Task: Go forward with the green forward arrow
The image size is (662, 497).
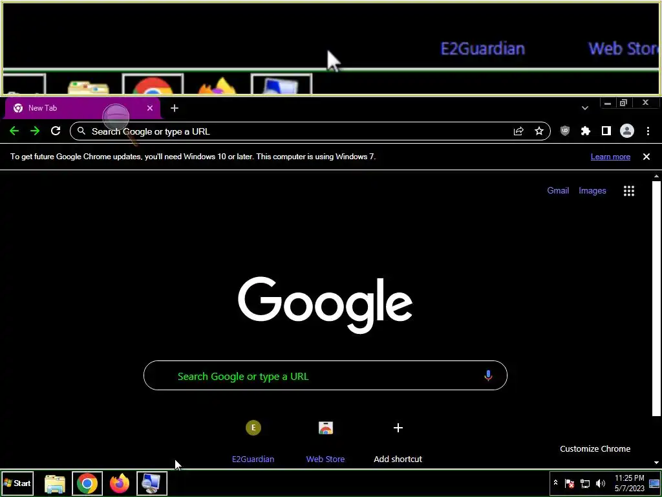Action: click(x=35, y=131)
